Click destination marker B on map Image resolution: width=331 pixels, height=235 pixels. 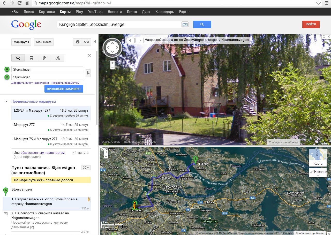(x=195, y=160)
